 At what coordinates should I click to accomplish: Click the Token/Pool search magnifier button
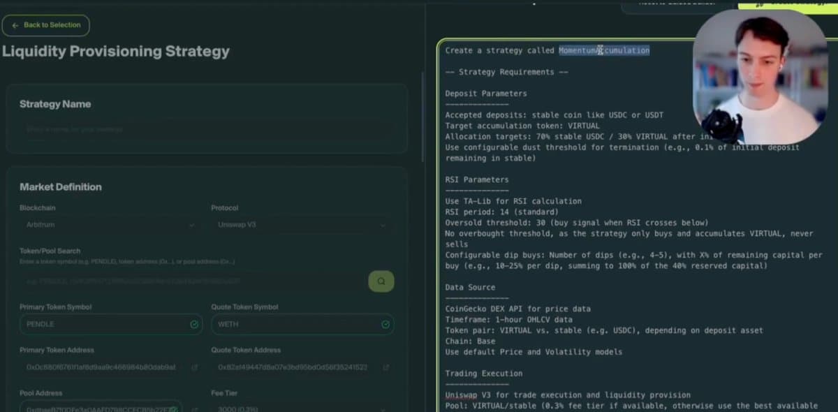coord(381,281)
